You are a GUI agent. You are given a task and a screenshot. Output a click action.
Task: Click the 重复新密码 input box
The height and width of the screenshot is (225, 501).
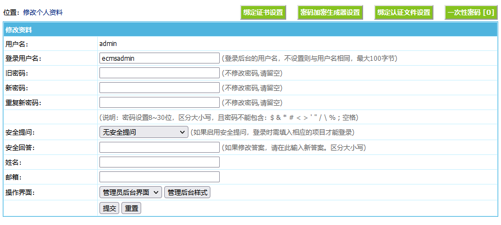159,102
